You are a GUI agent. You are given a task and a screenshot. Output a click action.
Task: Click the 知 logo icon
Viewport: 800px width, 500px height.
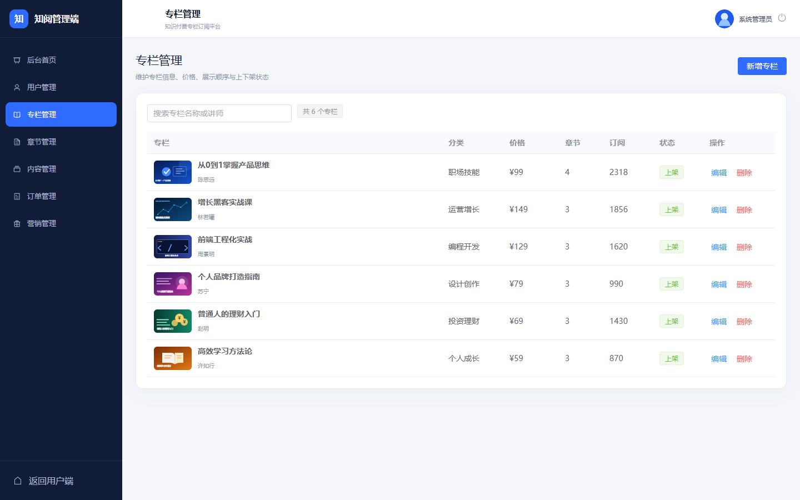[19, 19]
